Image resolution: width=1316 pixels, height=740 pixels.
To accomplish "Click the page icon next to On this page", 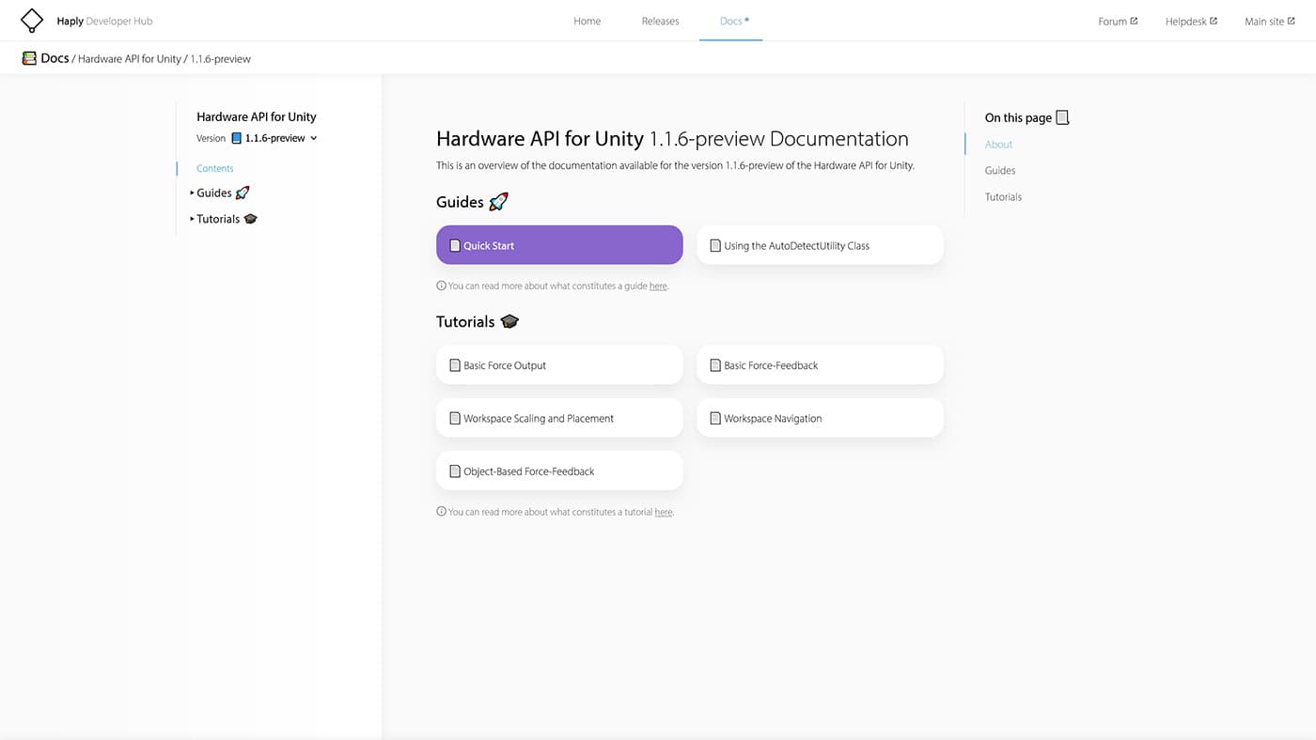I will click(1062, 116).
